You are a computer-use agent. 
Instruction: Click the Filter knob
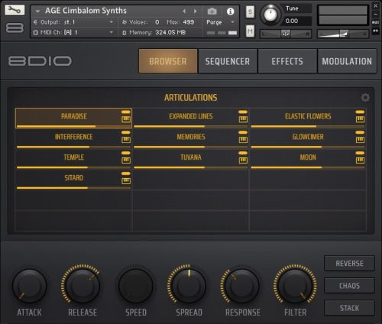[x=295, y=286]
